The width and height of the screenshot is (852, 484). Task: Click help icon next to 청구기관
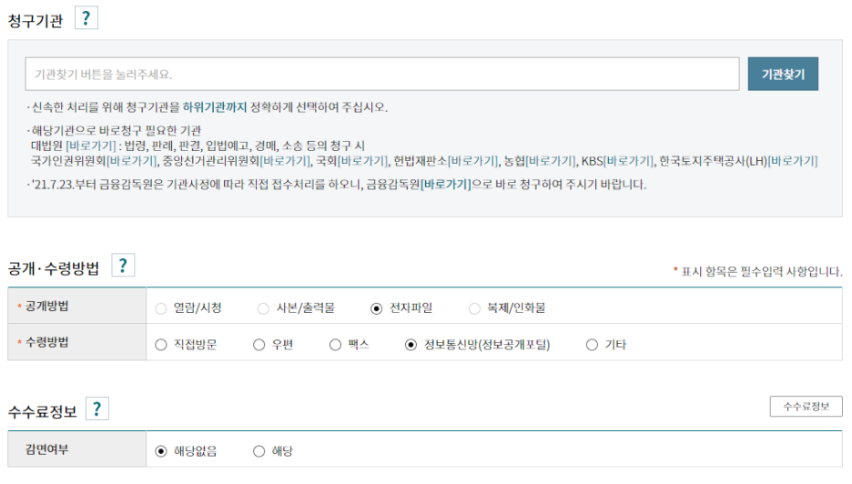86,19
